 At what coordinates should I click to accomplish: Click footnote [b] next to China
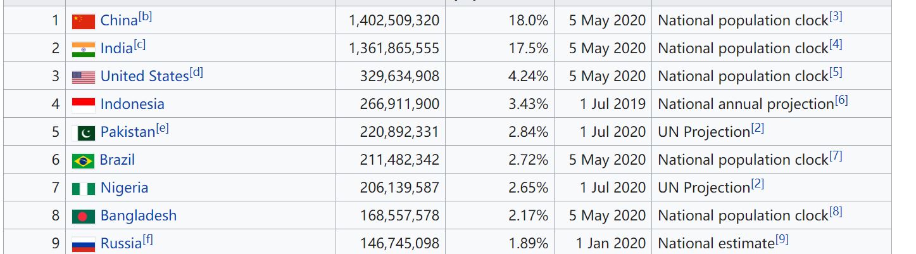click(x=146, y=17)
